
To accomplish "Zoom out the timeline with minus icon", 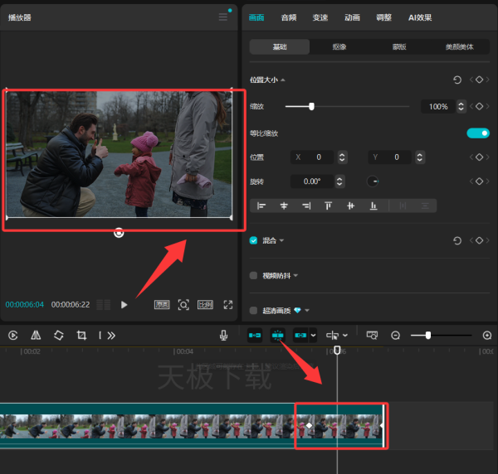I will click(395, 336).
